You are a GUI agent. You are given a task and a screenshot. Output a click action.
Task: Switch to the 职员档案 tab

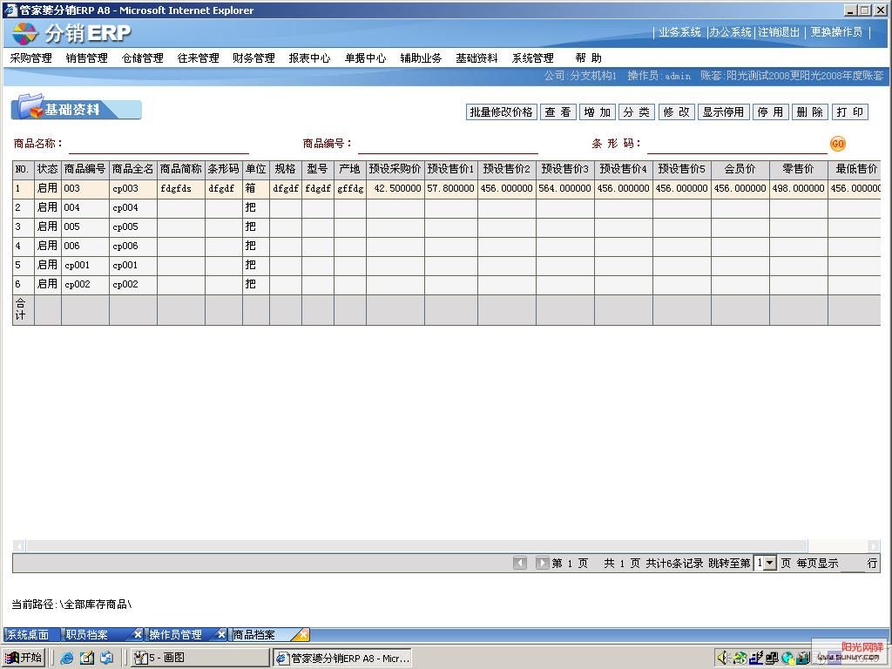[87, 634]
